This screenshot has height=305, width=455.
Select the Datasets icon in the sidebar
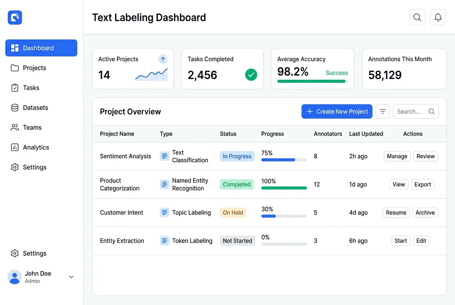coord(15,108)
